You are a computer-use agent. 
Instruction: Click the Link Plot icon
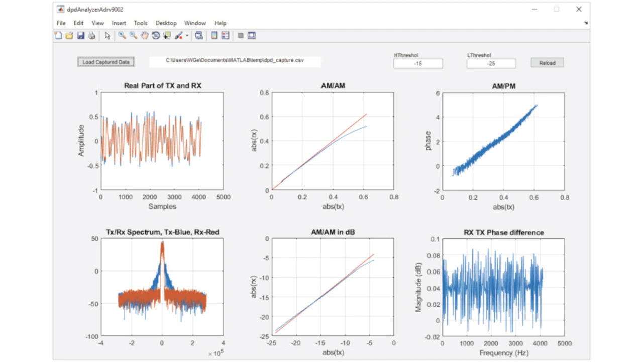coord(199,36)
